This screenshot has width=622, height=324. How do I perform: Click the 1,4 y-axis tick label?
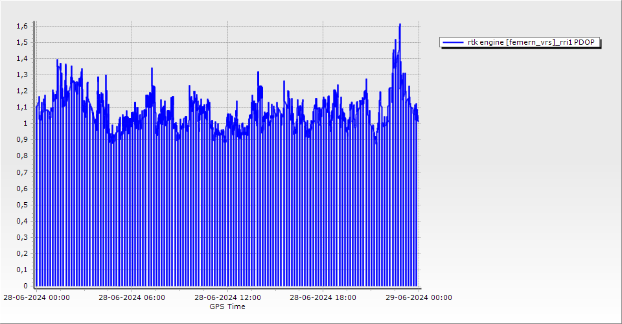pyautogui.click(x=22, y=58)
